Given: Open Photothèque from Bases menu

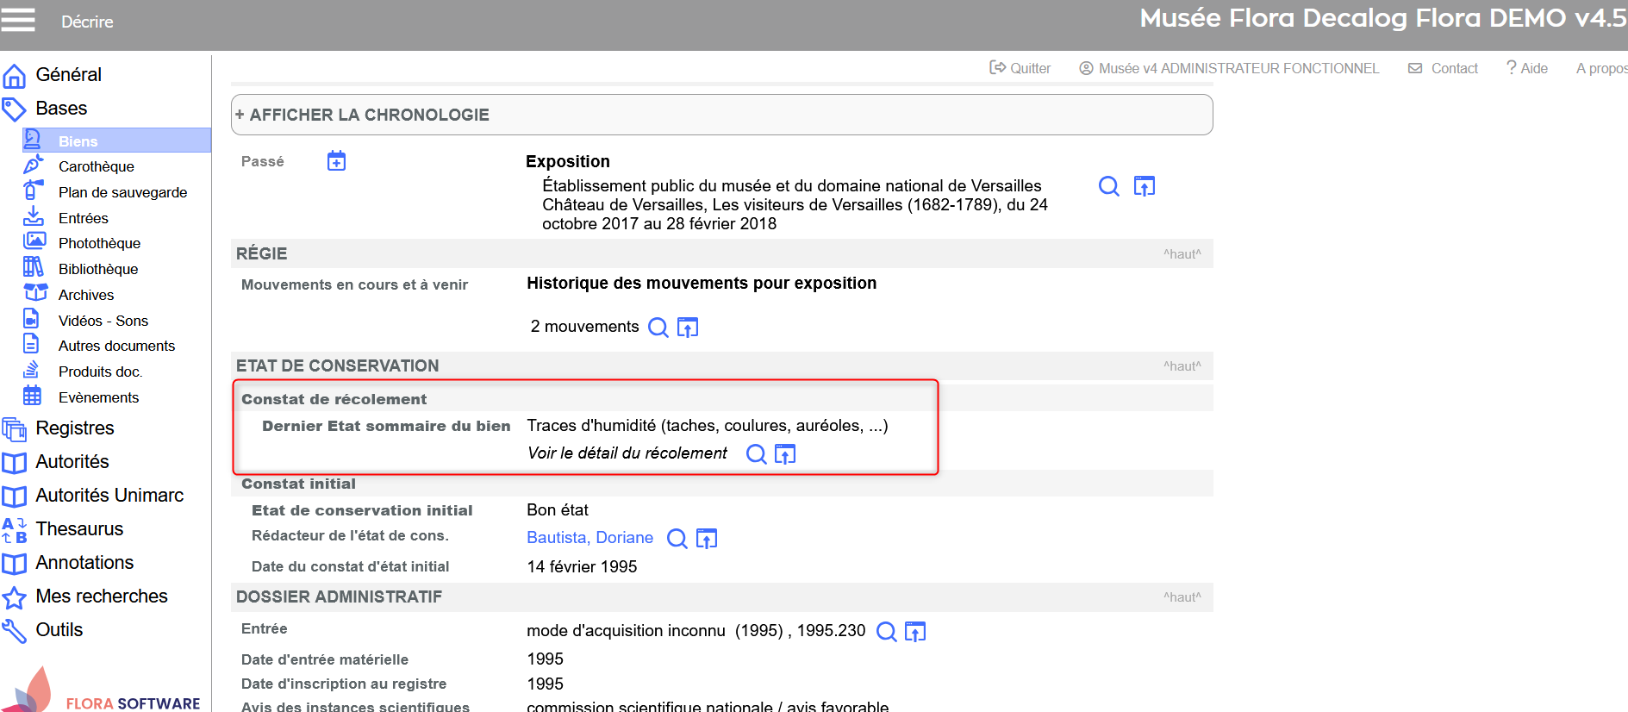Looking at the screenshot, I should 99,243.
